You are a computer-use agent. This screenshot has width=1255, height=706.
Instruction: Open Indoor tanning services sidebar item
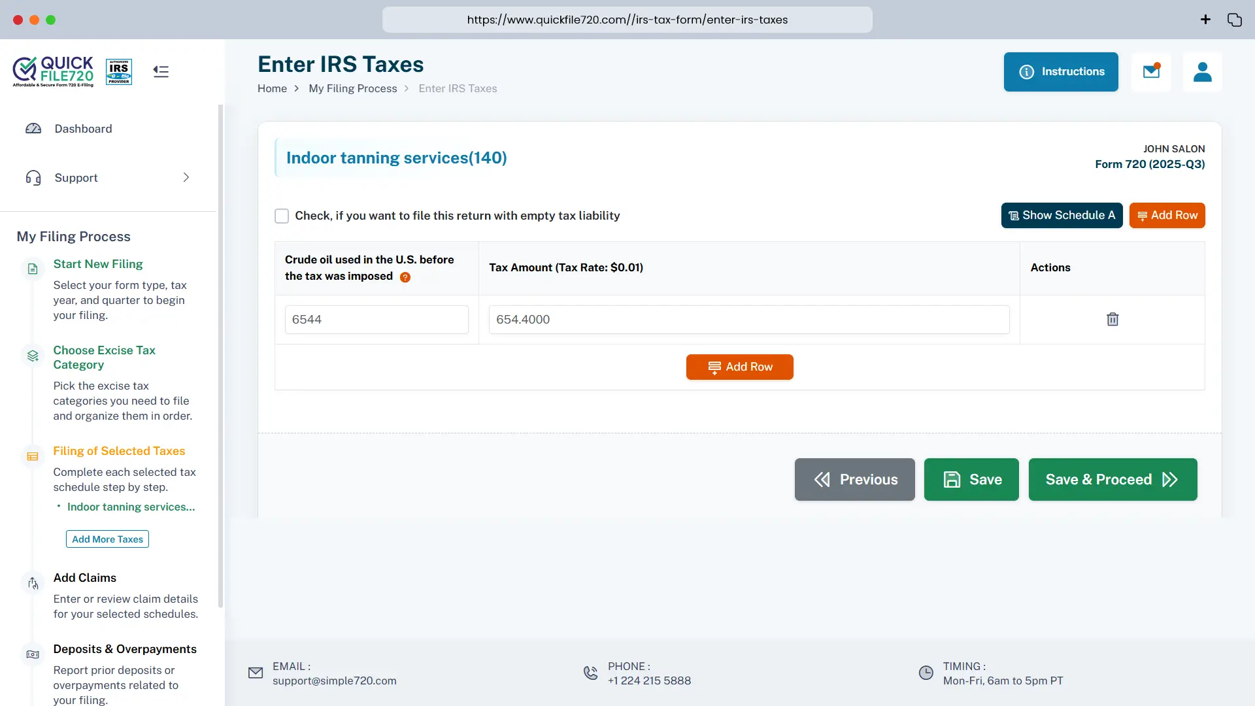pyautogui.click(x=131, y=507)
